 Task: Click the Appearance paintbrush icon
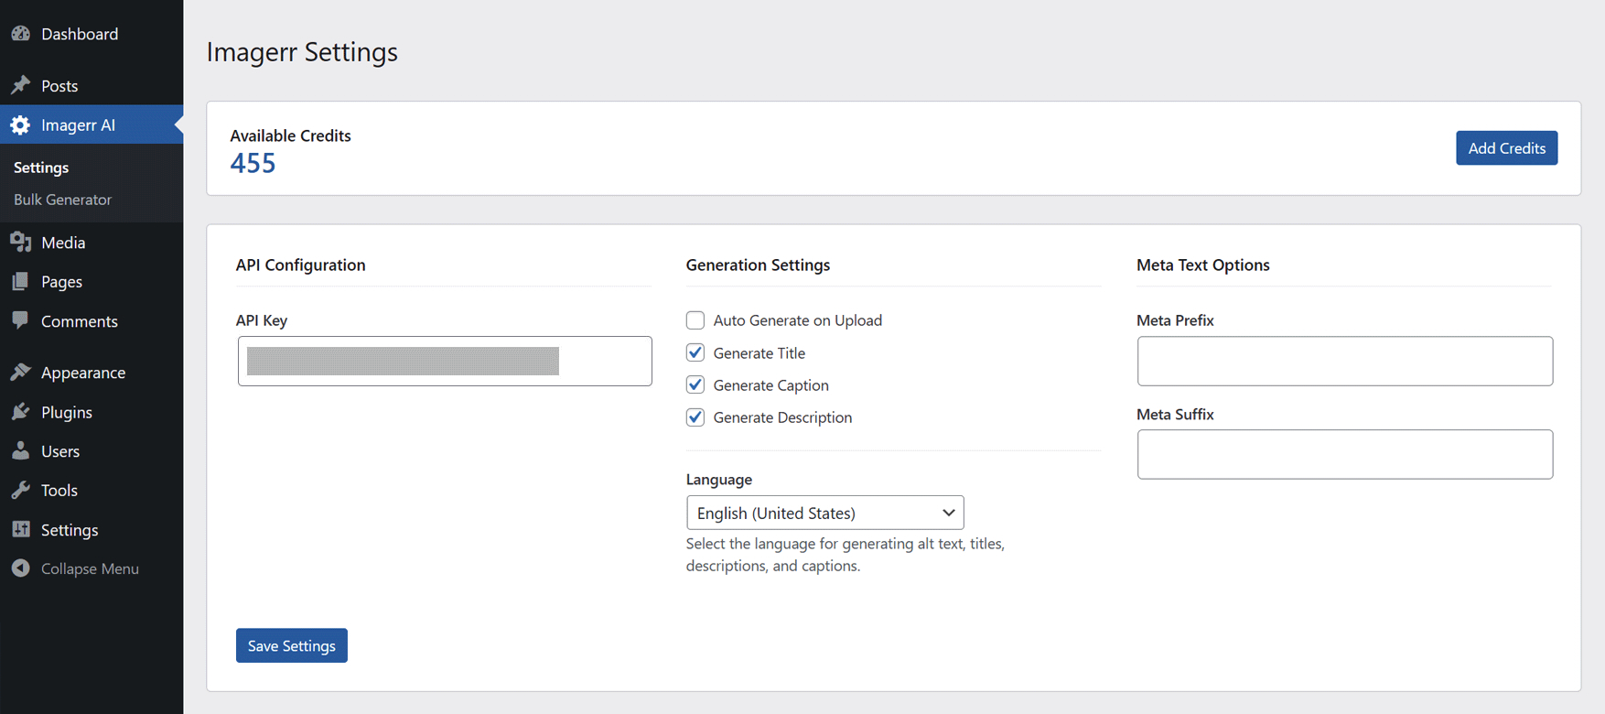(x=21, y=372)
